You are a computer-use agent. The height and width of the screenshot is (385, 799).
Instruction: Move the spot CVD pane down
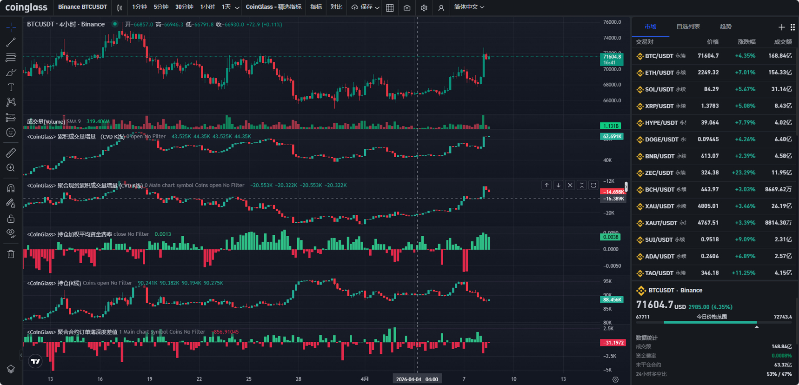tap(559, 185)
